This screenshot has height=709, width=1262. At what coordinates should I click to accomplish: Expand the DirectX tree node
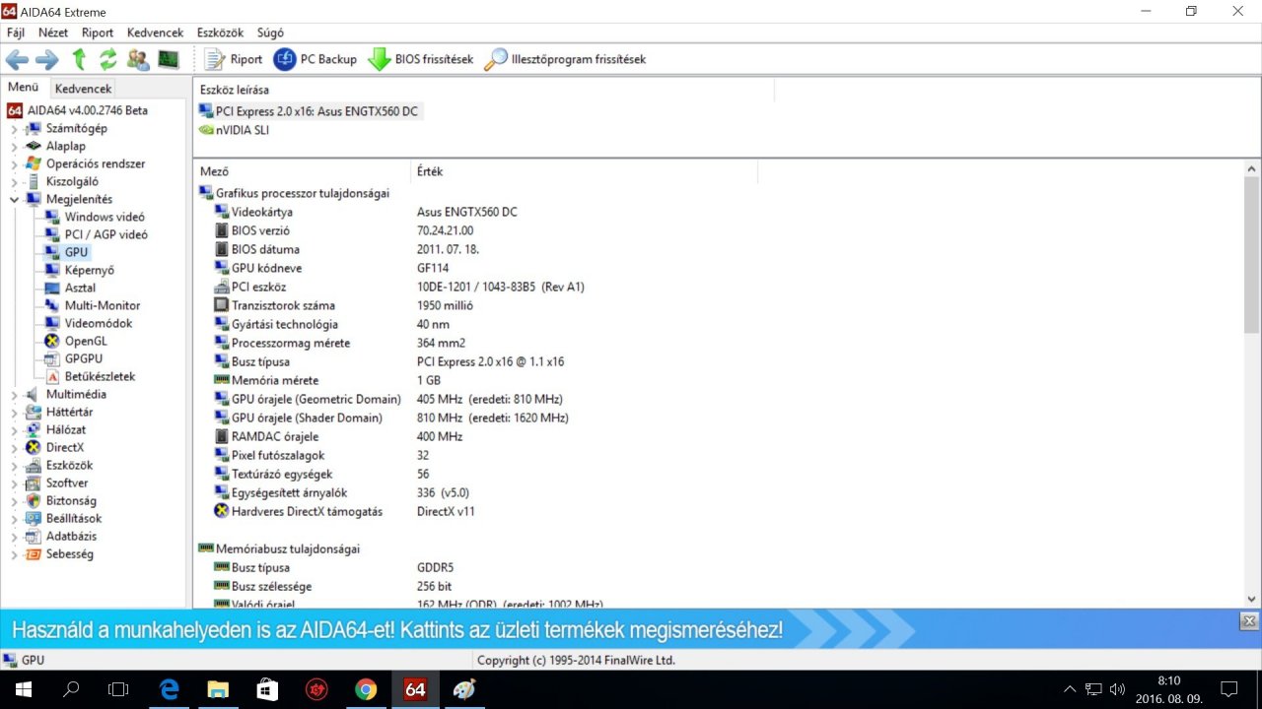point(14,447)
